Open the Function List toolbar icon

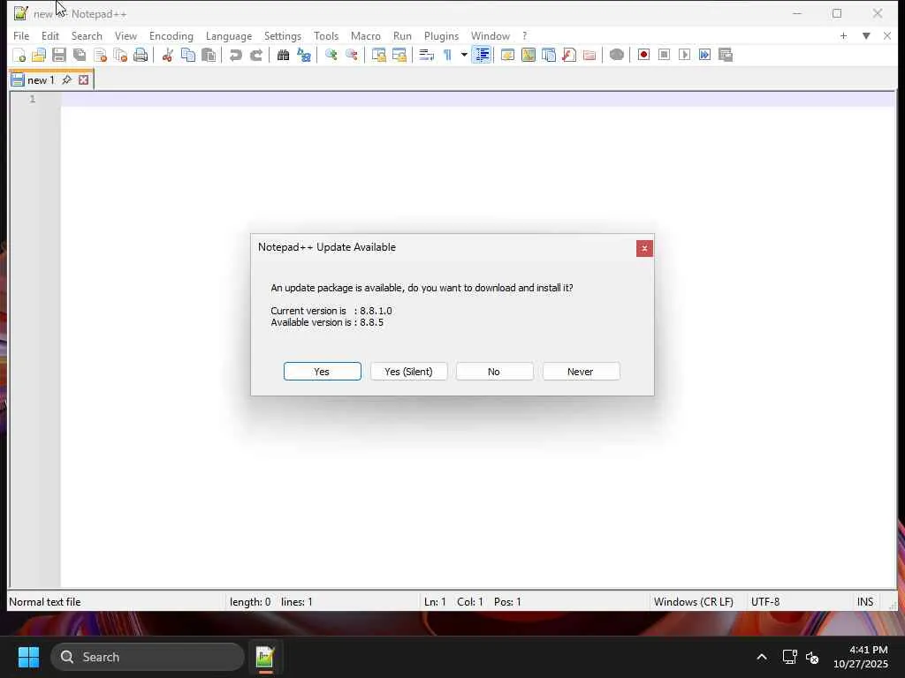(569, 55)
